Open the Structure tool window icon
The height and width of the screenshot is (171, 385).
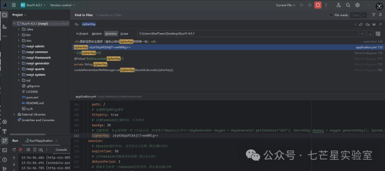click(x=4, y=27)
